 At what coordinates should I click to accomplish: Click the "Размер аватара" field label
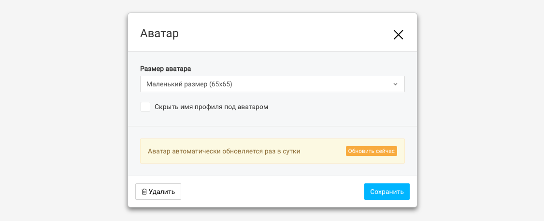pyautogui.click(x=165, y=69)
